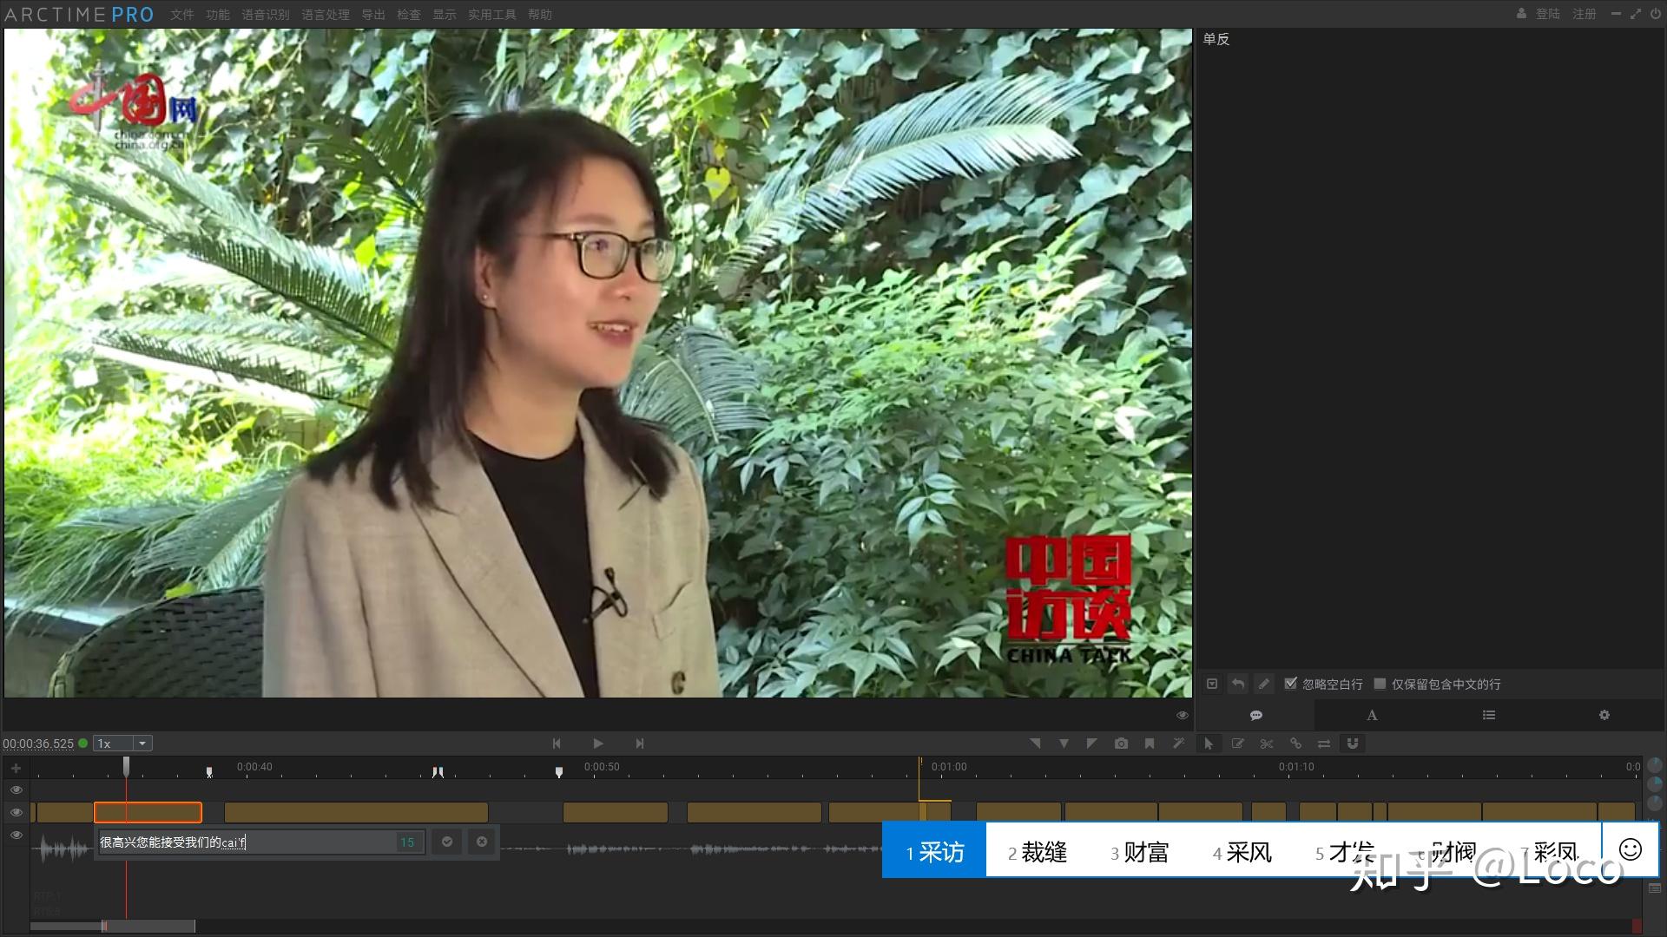The image size is (1667, 937).
Task: Cancel subtitle edit with X icon
Action: pos(482,842)
